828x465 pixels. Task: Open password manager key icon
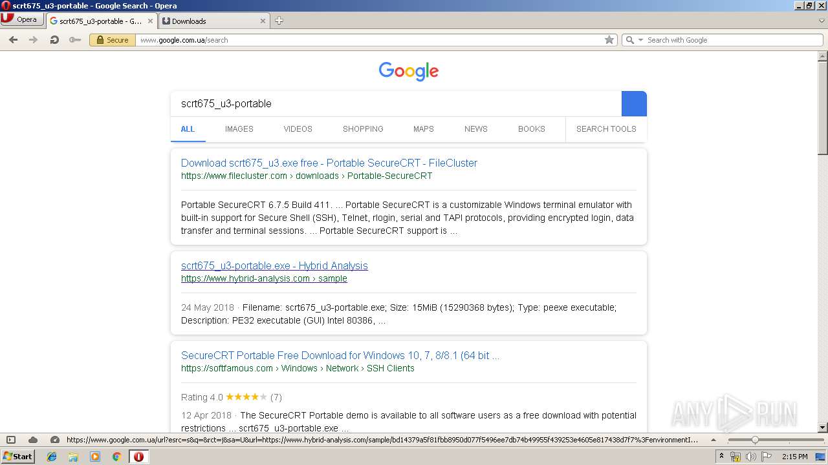(75, 40)
